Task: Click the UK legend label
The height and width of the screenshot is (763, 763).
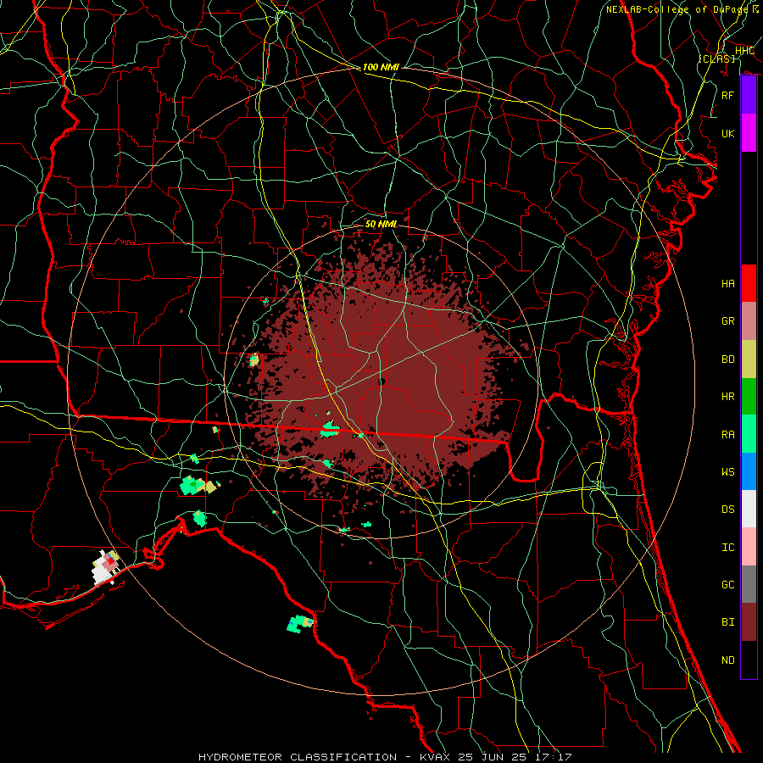Action: click(x=728, y=133)
